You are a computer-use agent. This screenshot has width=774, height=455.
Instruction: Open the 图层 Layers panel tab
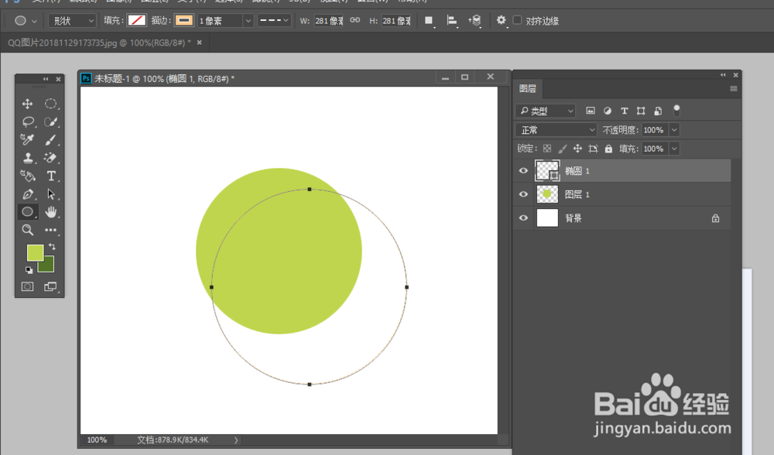click(528, 88)
